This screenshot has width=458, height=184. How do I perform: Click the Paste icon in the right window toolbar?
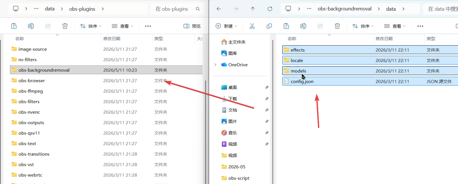point(286,26)
